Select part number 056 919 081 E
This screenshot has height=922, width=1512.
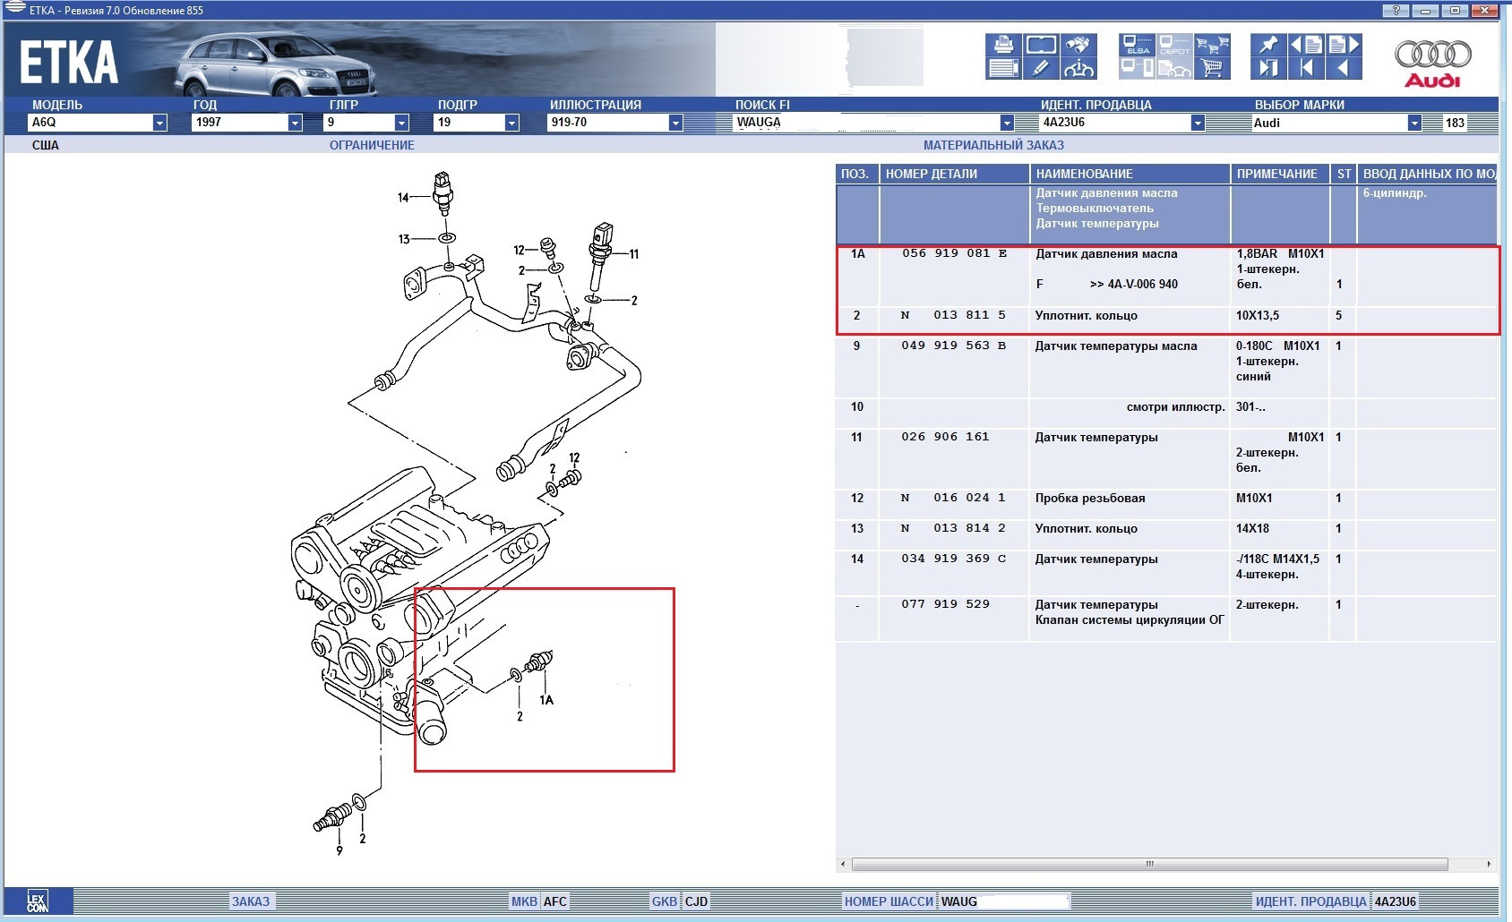[954, 253]
